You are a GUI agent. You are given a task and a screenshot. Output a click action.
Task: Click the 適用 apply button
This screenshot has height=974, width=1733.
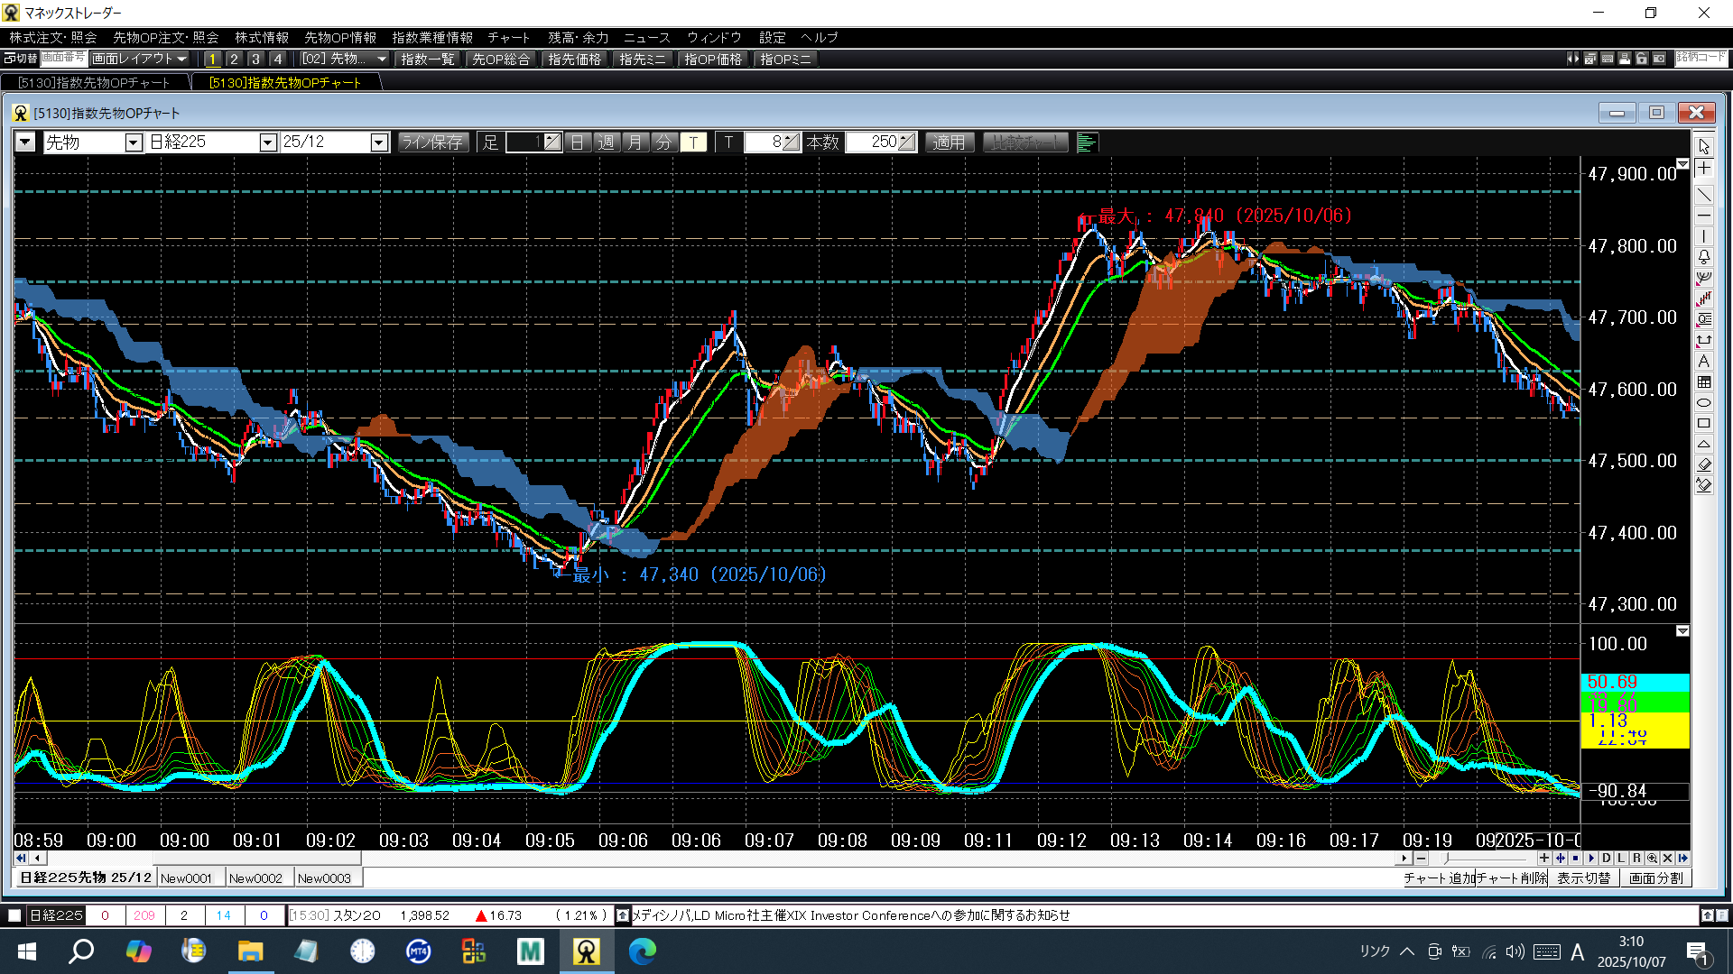point(949,142)
